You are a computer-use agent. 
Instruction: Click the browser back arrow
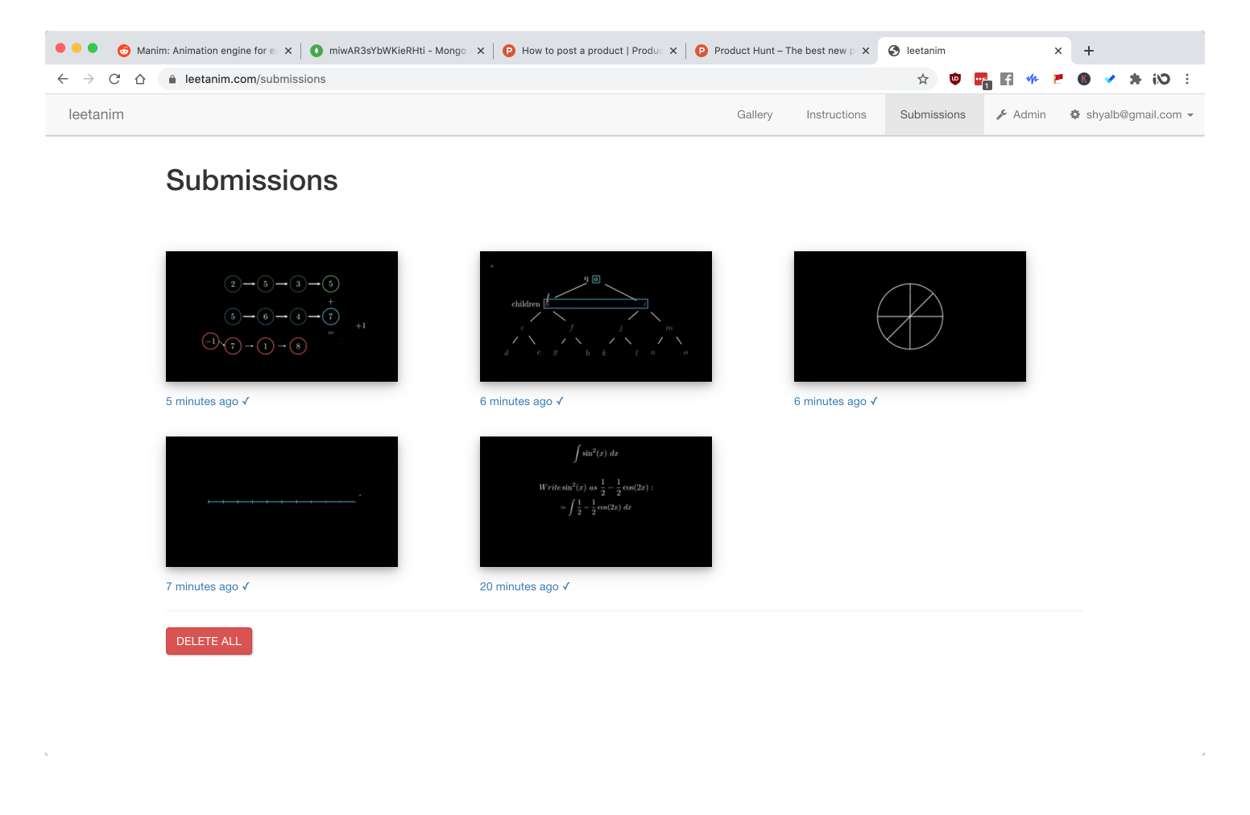coord(63,79)
